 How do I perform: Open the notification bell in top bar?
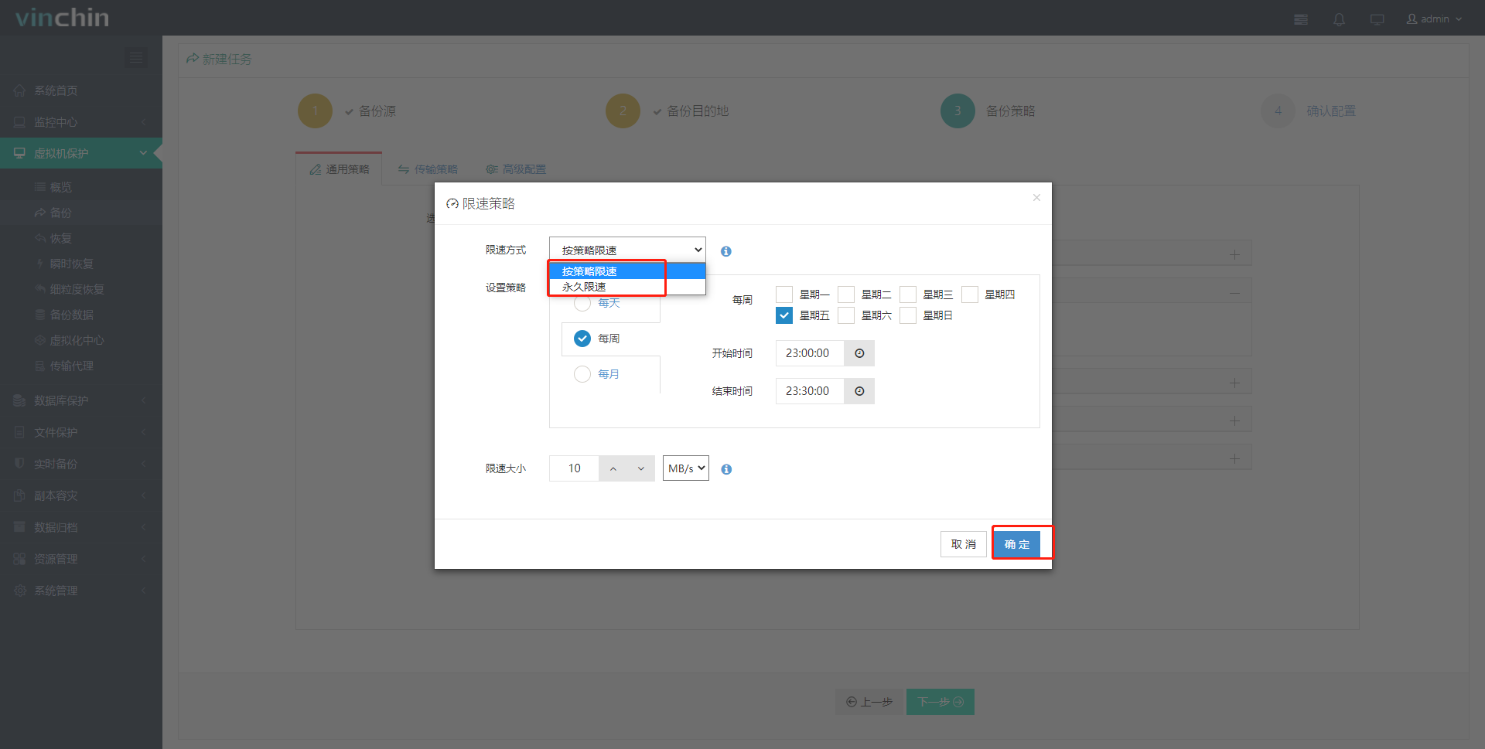pyautogui.click(x=1339, y=19)
